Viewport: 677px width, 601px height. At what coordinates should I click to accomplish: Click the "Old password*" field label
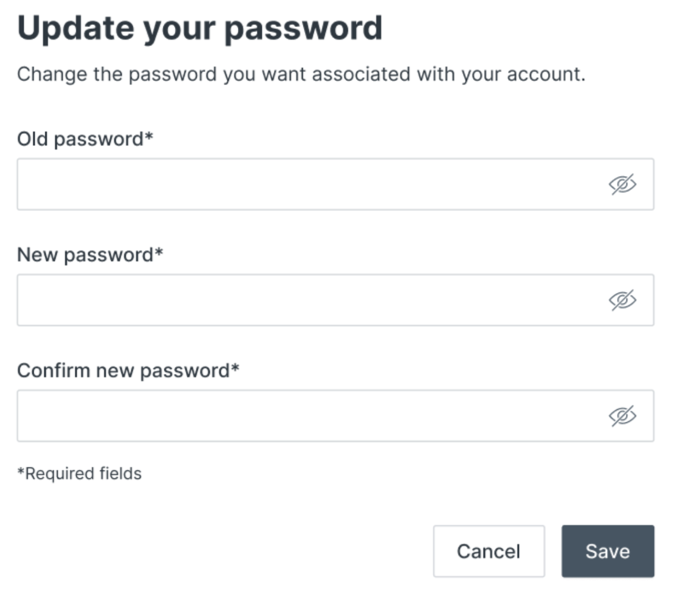(x=85, y=139)
